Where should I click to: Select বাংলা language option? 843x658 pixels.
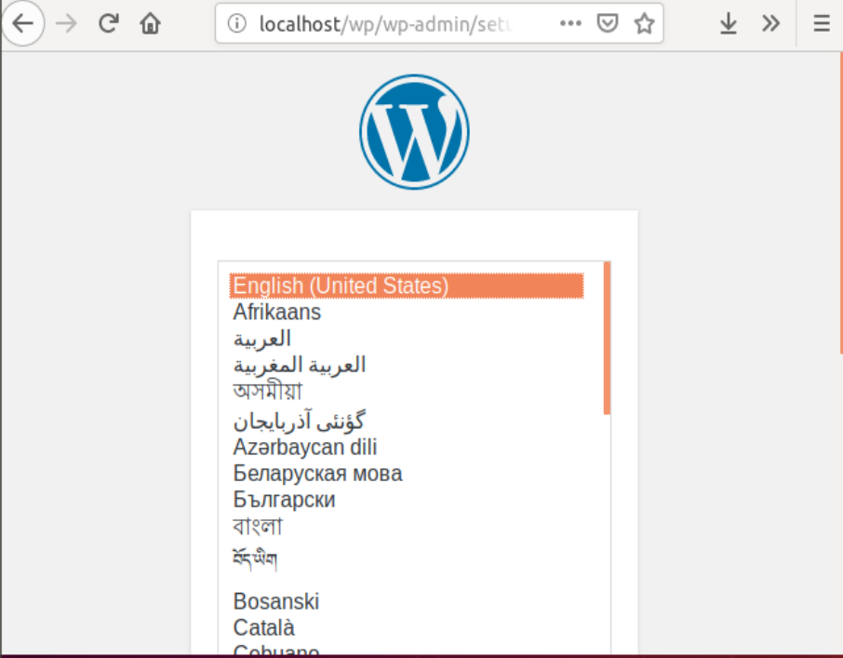(x=407, y=526)
